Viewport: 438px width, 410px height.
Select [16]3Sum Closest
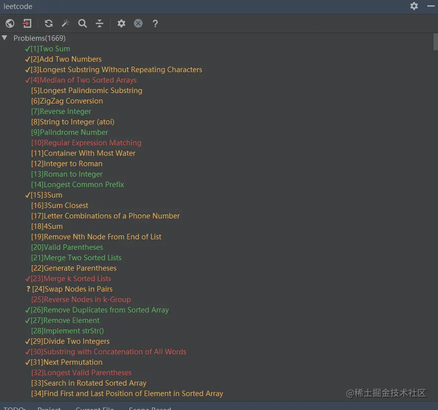(60, 205)
